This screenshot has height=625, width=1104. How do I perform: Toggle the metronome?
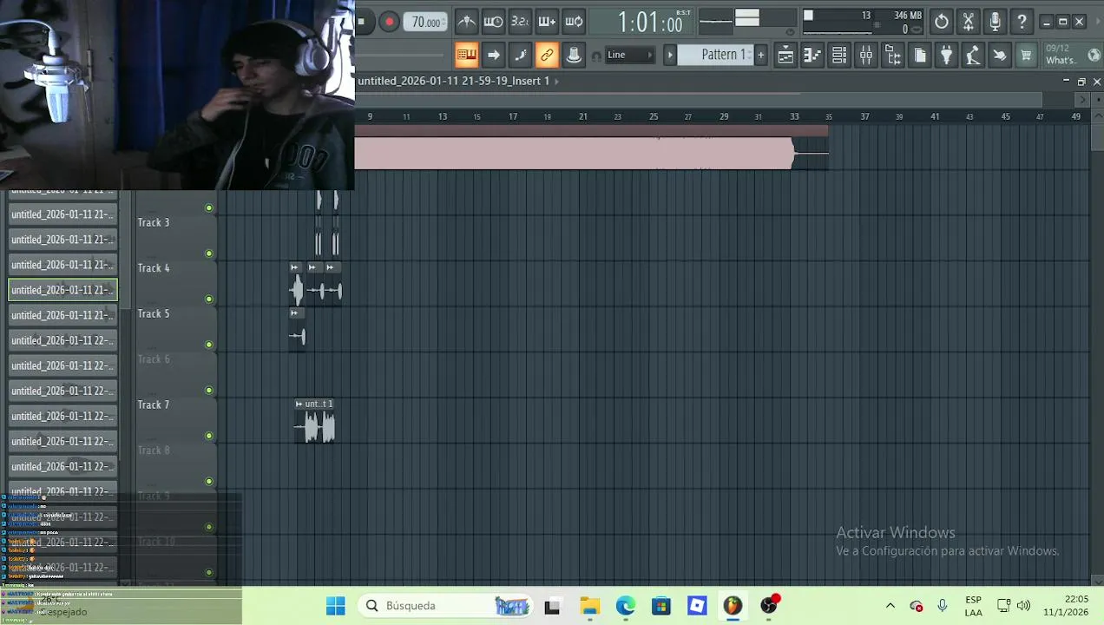(466, 22)
